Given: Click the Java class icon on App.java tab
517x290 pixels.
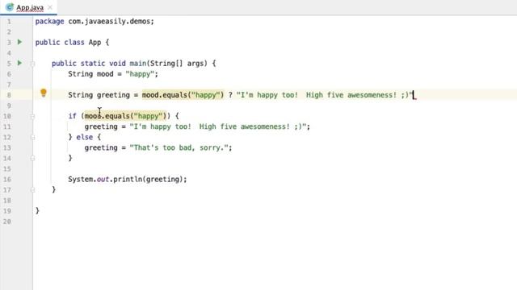Looking at the screenshot, I should tap(10, 7).
